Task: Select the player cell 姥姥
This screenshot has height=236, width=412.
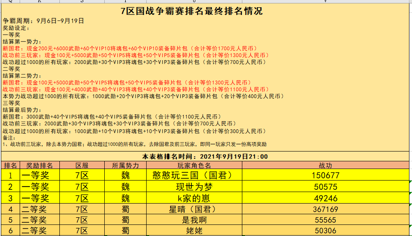Action: pyautogui.click(x=194, y=231)
